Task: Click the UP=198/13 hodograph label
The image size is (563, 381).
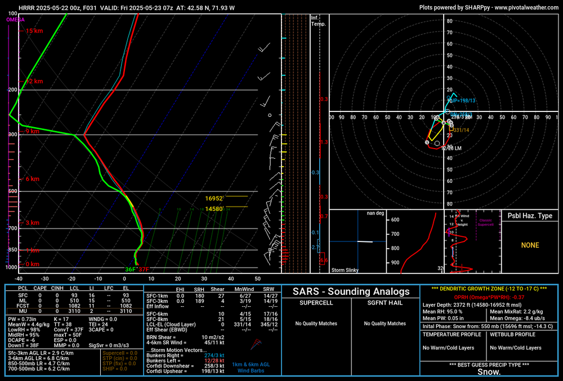Action: point(462,101)
